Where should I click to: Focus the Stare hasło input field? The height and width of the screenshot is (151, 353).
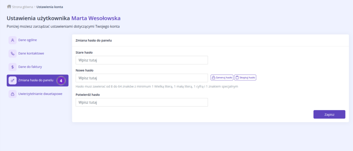[141, 60]
